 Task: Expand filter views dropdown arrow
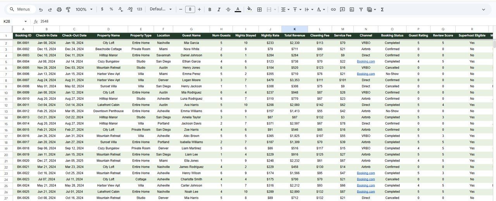375,9
